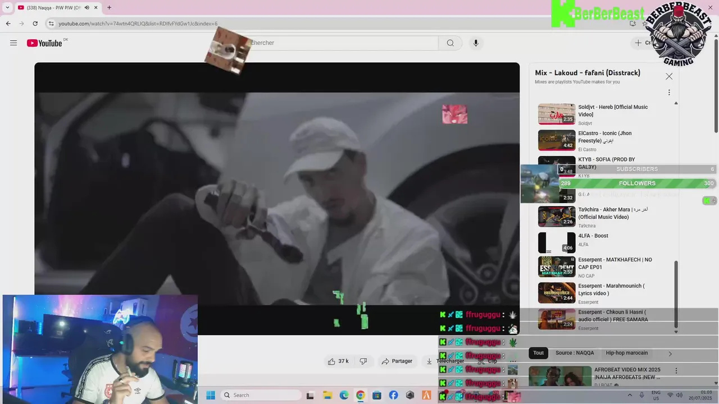Open the Windows Start menu
This screenshot has width=719, height=404.
[211, 395]
